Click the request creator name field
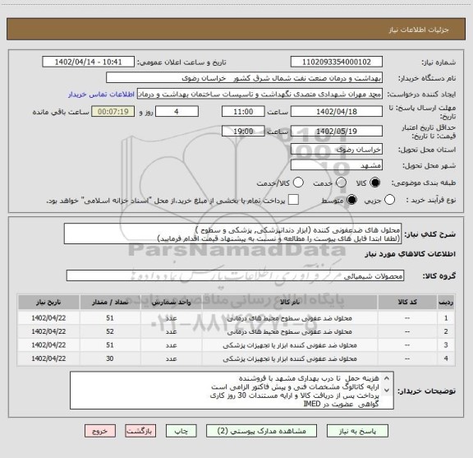 click(x=259, y=94)
